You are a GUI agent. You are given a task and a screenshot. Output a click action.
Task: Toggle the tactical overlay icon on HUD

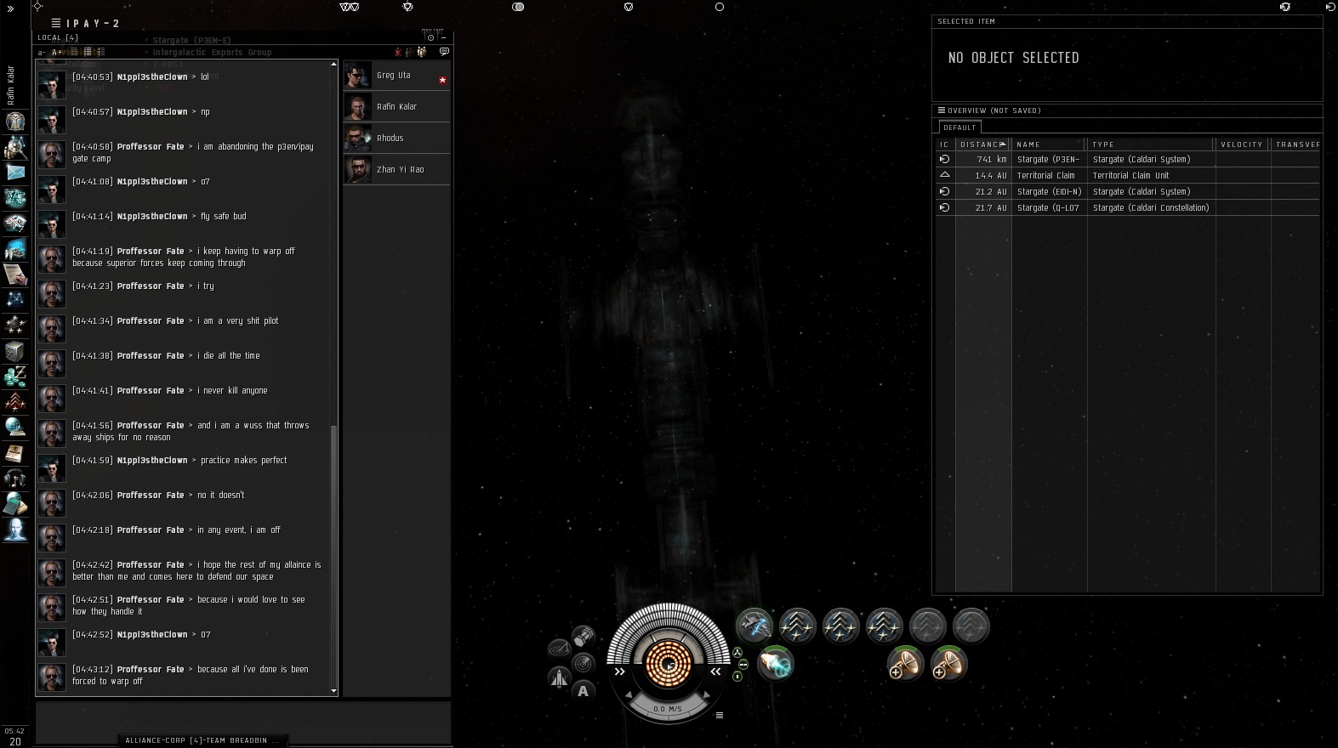coord(559,649)
